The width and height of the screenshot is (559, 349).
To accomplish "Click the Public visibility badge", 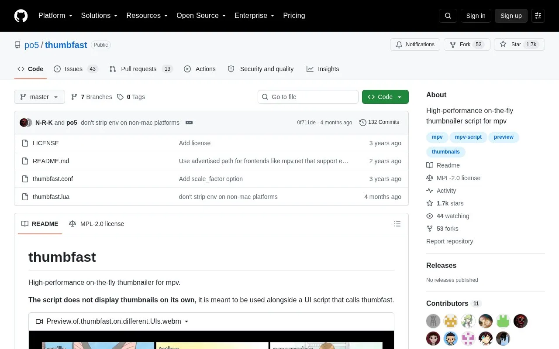I will (x=101, y=45).
